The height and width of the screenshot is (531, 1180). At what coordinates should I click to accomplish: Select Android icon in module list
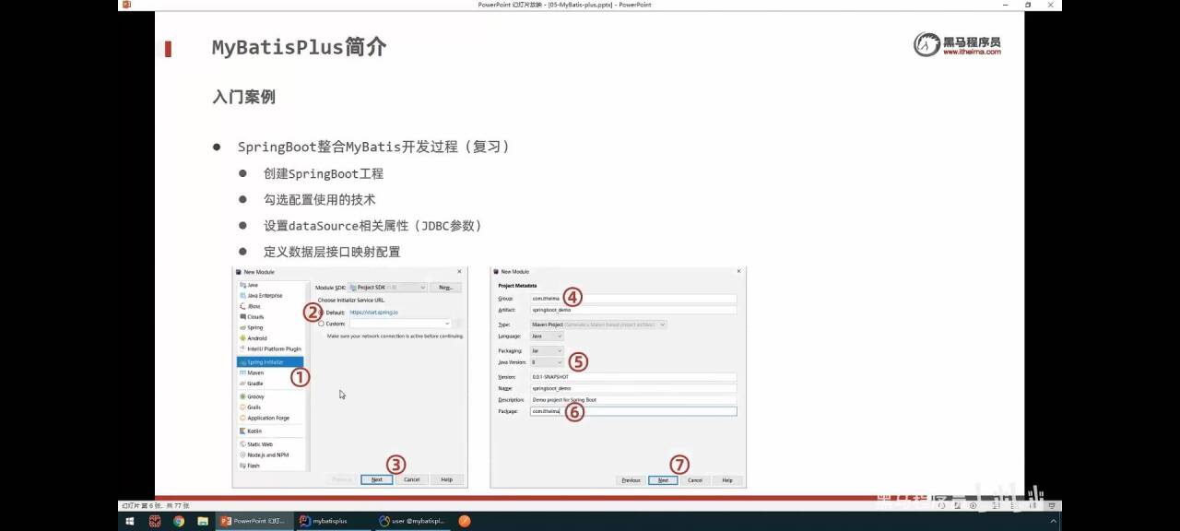tap(242, 338)
